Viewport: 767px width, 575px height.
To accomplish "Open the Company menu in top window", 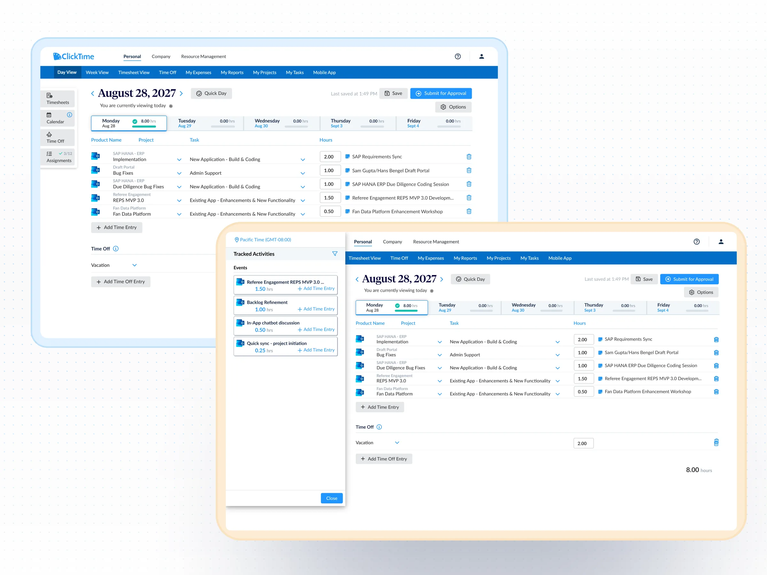I will coord(161,57).
